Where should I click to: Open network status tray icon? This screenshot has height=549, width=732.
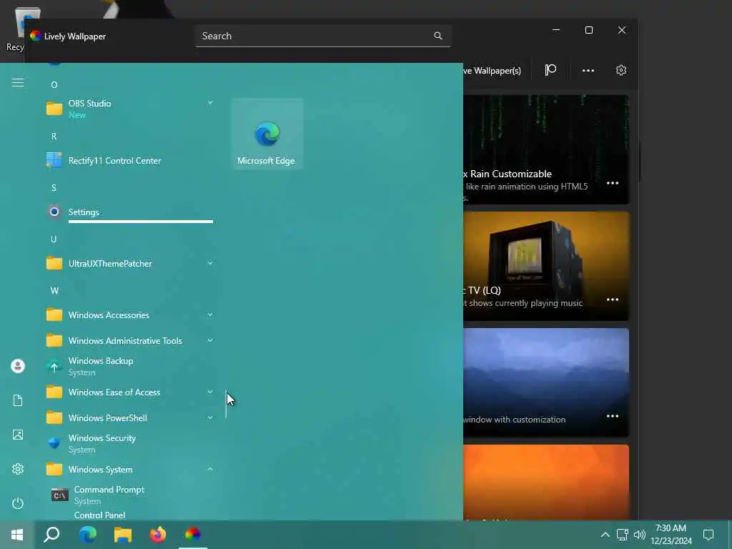coord(623,535)
